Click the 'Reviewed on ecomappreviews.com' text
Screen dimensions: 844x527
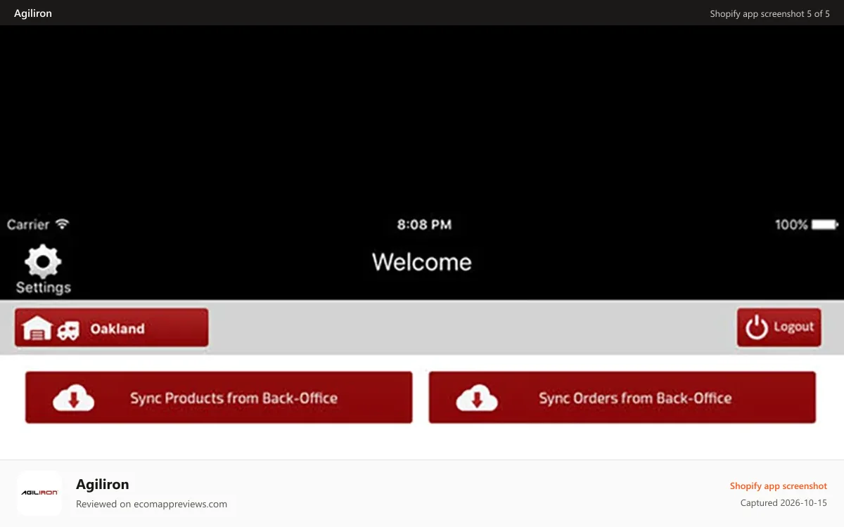pyautogui.click(x=151, y=504)
